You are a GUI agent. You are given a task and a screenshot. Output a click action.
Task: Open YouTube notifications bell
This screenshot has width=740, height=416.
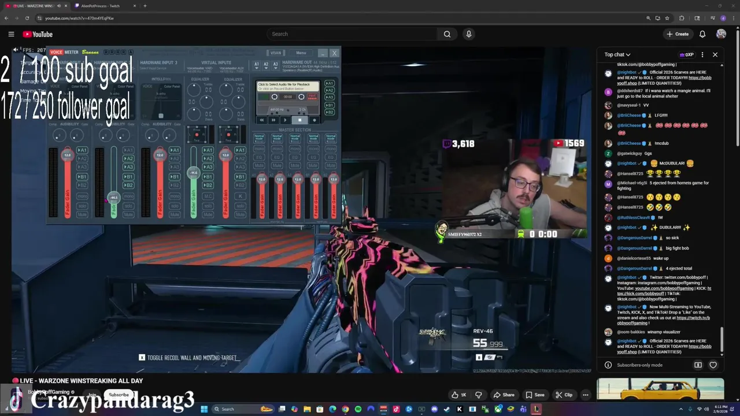pos(702,34)
